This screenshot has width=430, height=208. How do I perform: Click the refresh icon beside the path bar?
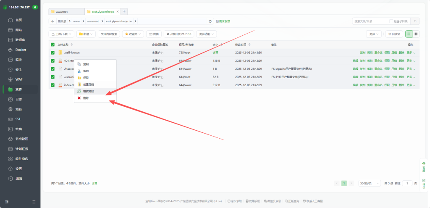click(210, 21)
